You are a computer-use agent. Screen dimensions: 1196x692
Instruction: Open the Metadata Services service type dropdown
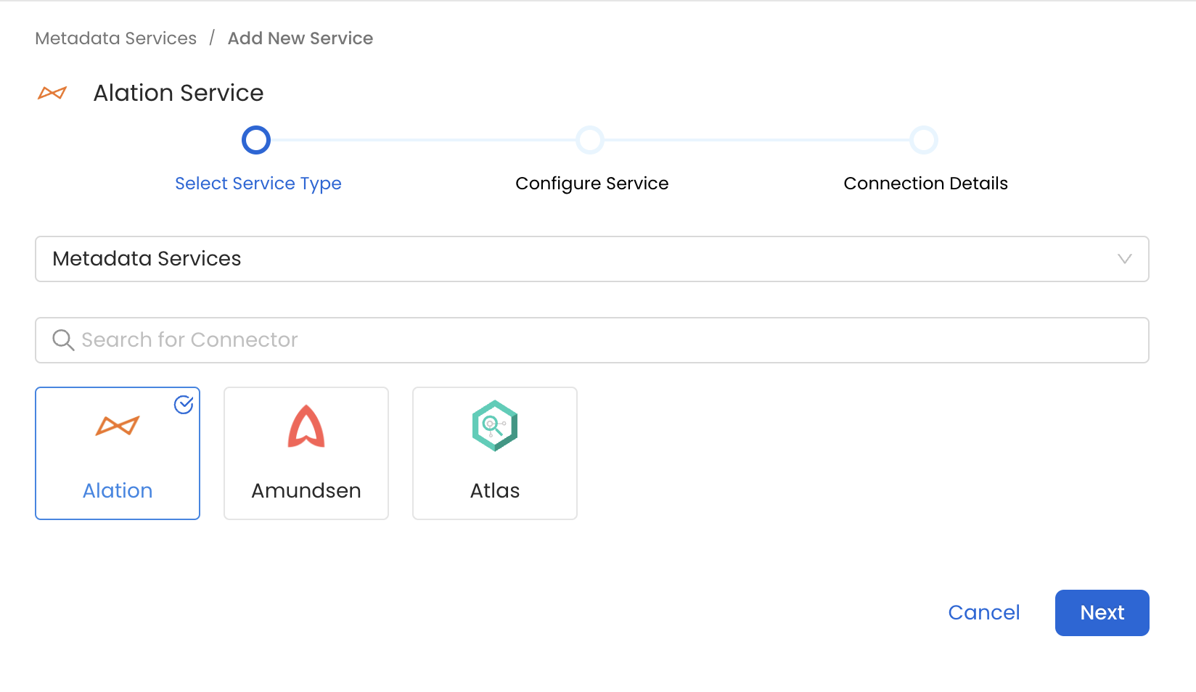coord(592,259)
